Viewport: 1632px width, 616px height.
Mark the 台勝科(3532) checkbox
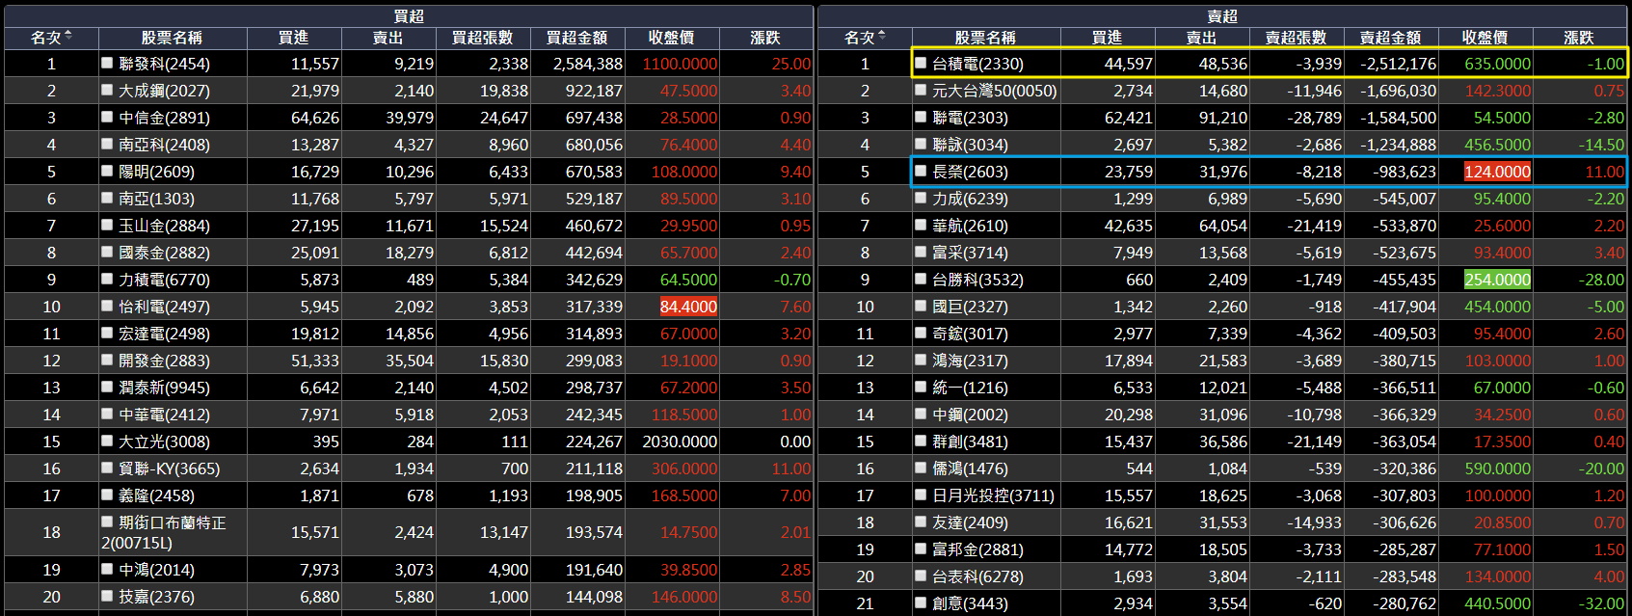pos(921,279)
